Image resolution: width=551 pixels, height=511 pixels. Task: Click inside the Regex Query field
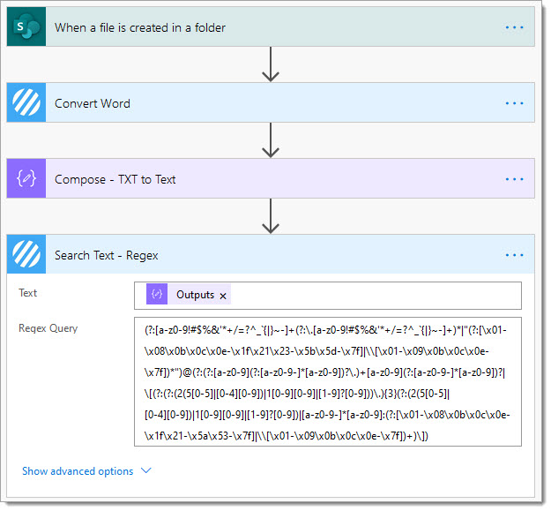click(327, 381)
